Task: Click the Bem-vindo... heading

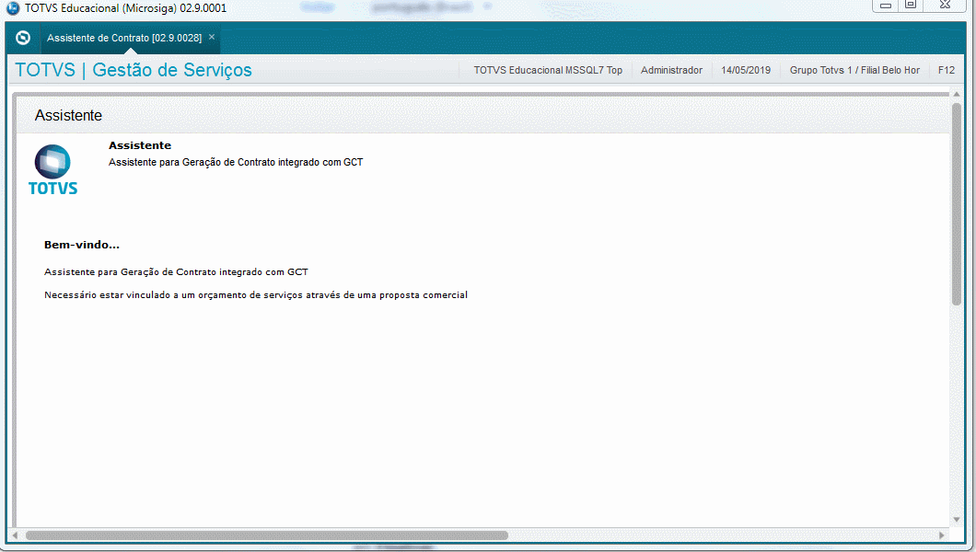Action: tap(82, 245)
